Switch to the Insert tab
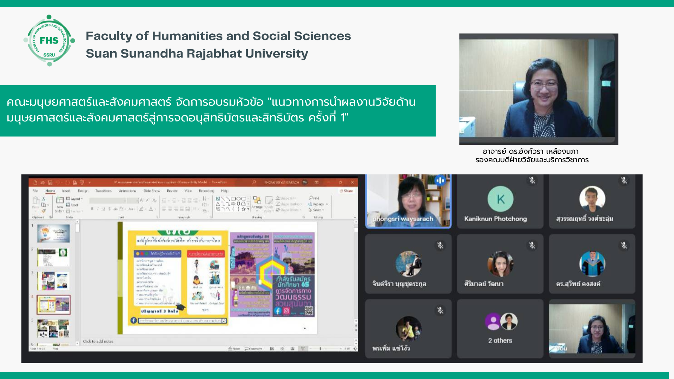This screenshot has width=674, height=379. 66,191
